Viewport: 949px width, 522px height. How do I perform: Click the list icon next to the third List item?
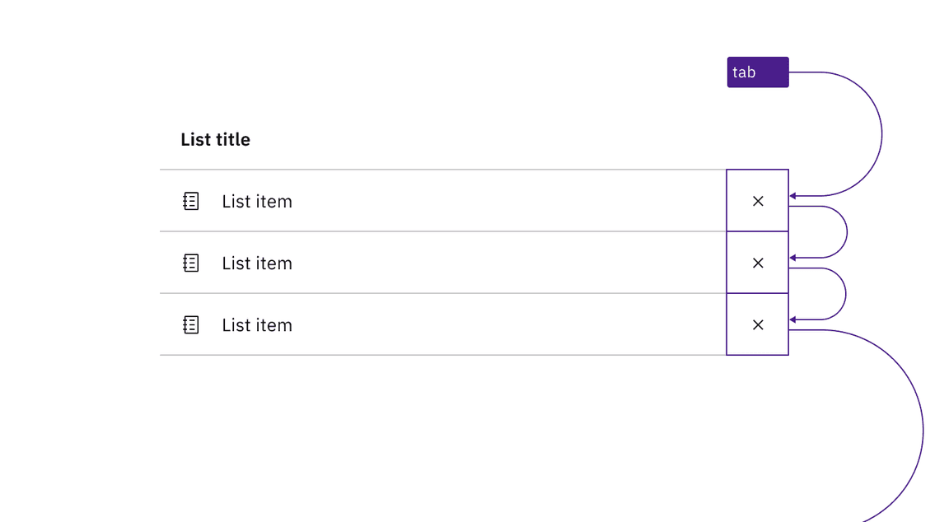coord(190,324)
